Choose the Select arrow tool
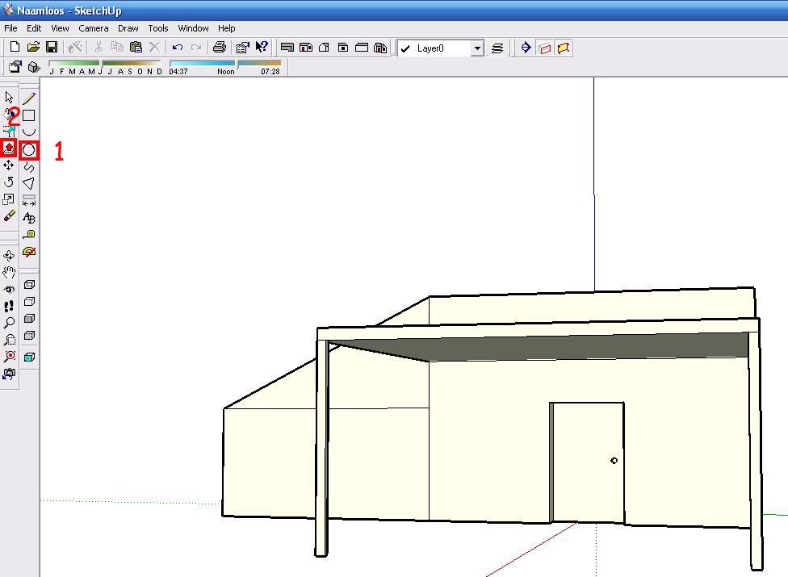Image resolution: width=788 pixels, height=577 pixels. tap(9, 97)
